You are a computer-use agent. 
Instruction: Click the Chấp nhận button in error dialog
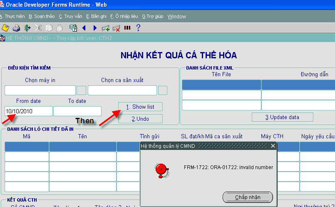point(248,197)
